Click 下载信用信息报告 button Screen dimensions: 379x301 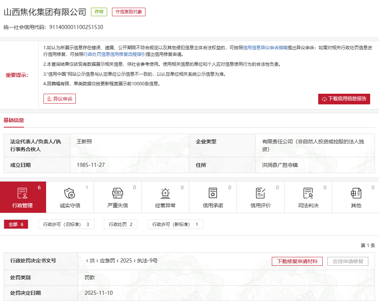[x=344, y=99]
